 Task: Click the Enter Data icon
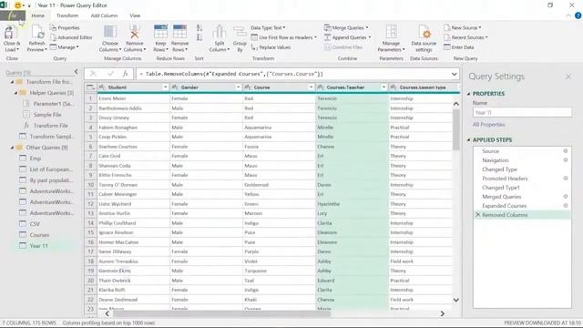(447, 47)
